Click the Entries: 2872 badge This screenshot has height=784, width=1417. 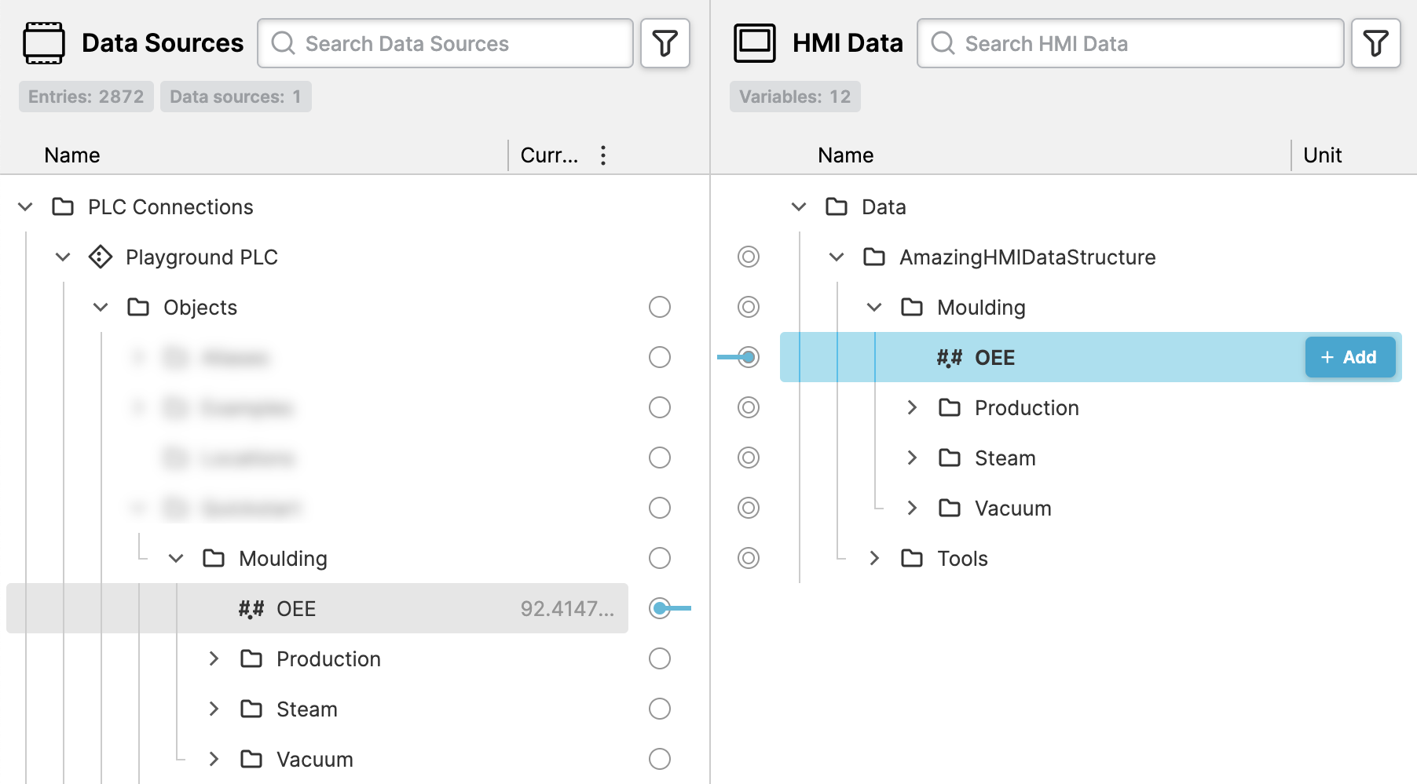pyautogui.click(x=86, y=97)
